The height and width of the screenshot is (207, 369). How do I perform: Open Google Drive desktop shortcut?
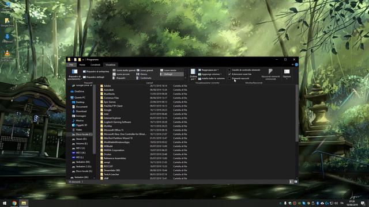[x=7, y=22]
